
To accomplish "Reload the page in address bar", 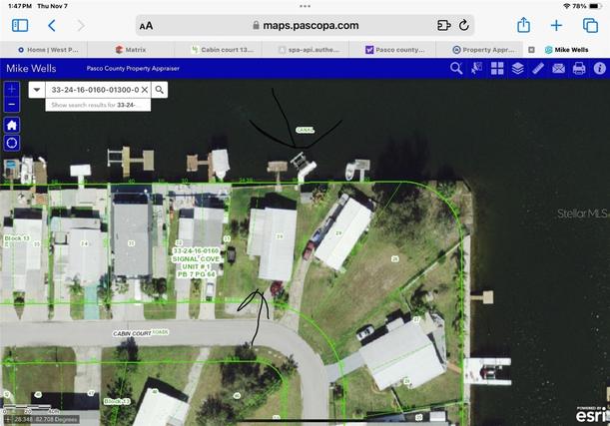I will point(463,25).
